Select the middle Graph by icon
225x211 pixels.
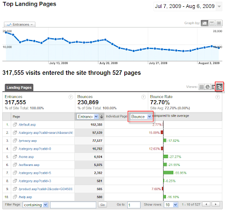coord(211,23)
